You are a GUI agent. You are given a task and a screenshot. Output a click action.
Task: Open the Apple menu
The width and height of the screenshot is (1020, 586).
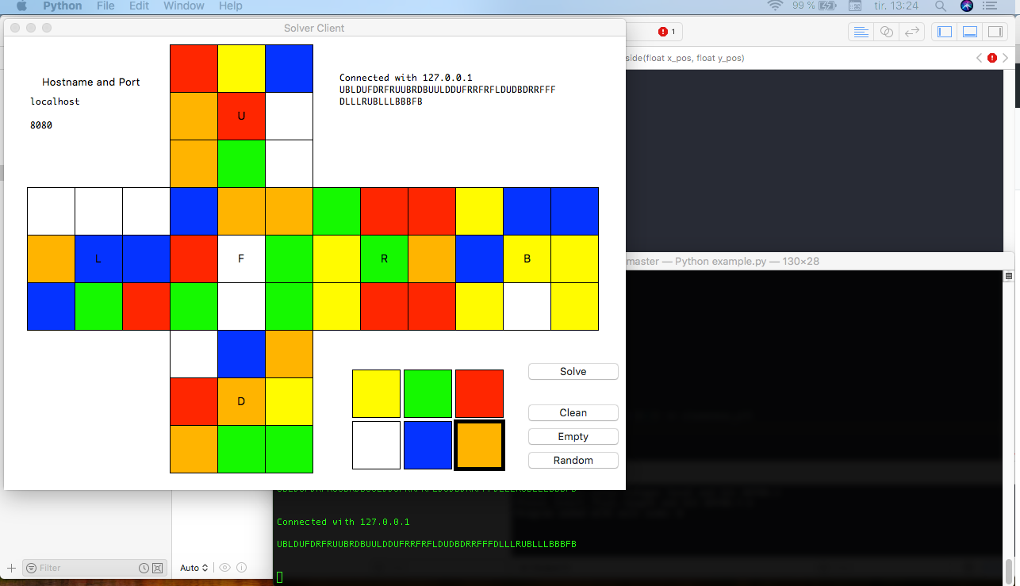(x=21, y=6)
